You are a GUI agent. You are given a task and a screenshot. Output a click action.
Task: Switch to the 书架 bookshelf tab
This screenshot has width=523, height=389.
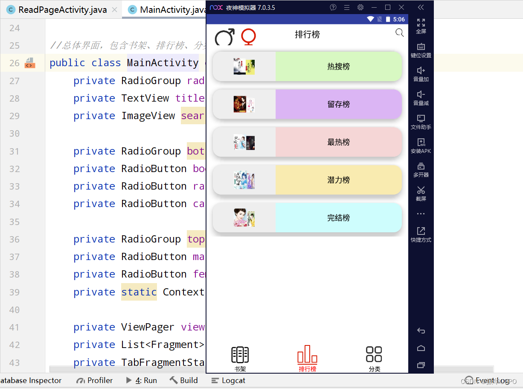(240, 359)
